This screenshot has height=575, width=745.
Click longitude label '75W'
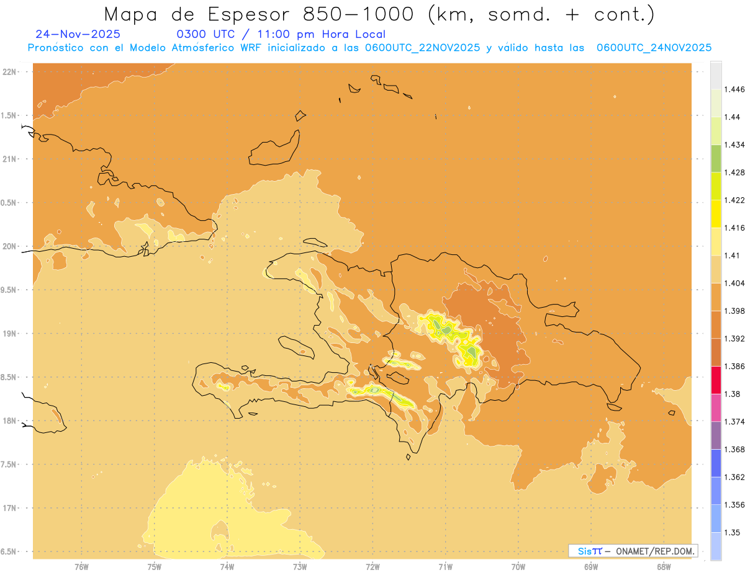coord(154,566)
